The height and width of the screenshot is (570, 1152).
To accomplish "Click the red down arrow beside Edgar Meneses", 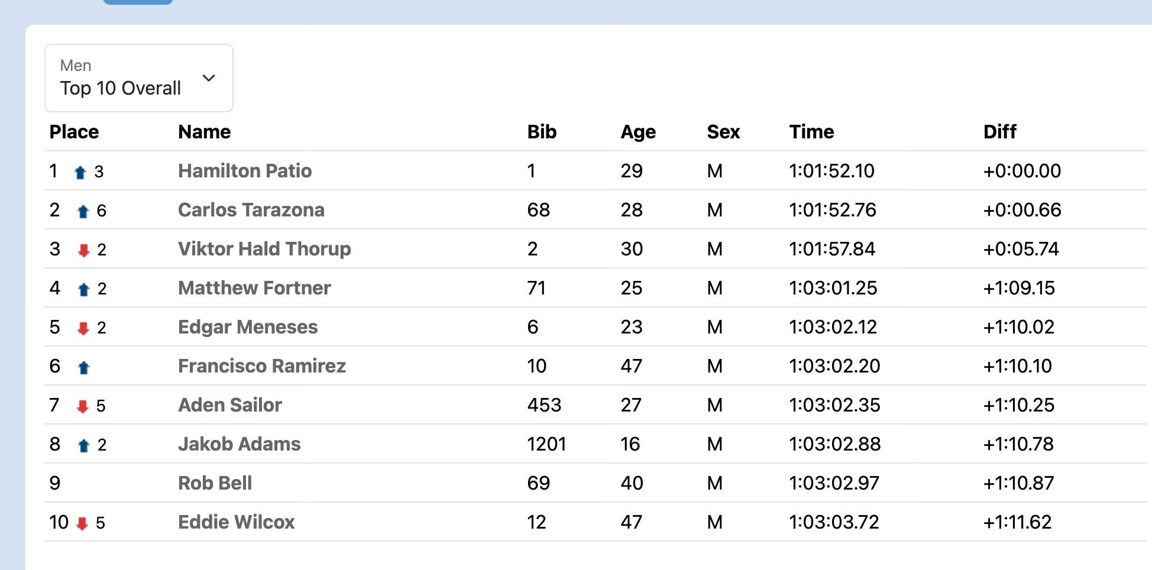I will pos(83,328).
